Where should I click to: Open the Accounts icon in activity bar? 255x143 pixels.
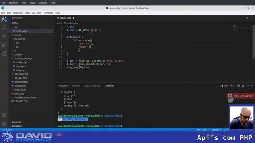click(x=4, y=115)
